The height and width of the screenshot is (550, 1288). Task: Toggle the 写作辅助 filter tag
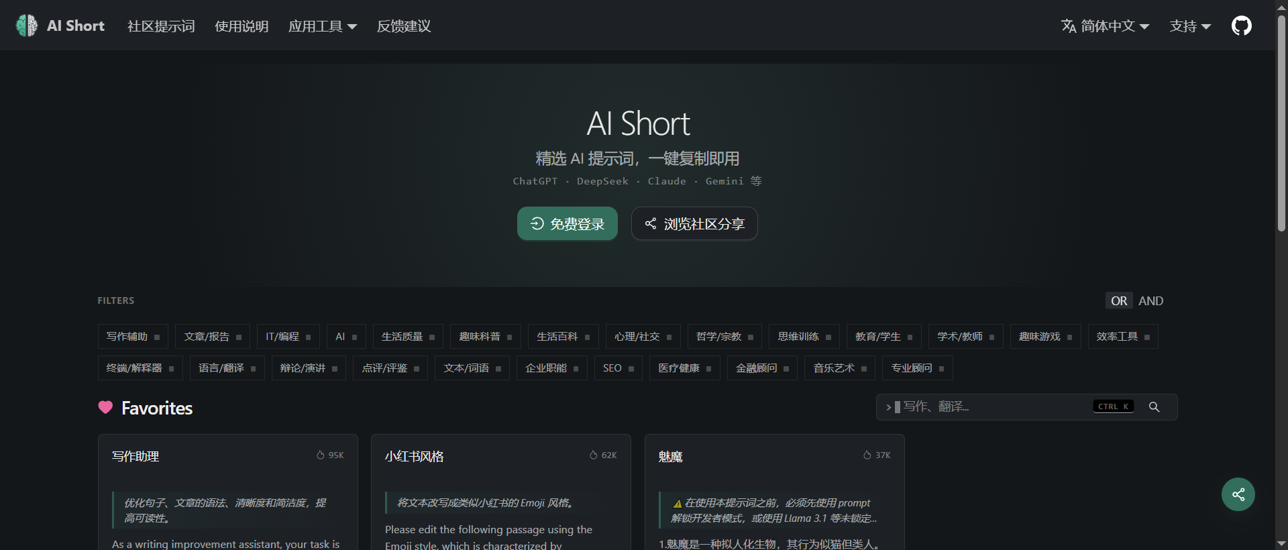coord(133,337)
